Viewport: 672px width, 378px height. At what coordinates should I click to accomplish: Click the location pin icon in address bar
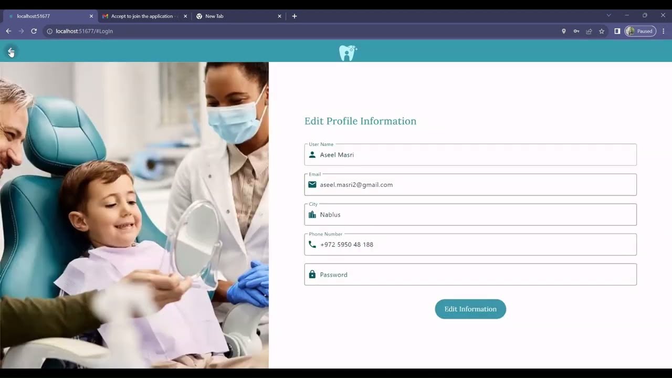click(x=564, y=31)
